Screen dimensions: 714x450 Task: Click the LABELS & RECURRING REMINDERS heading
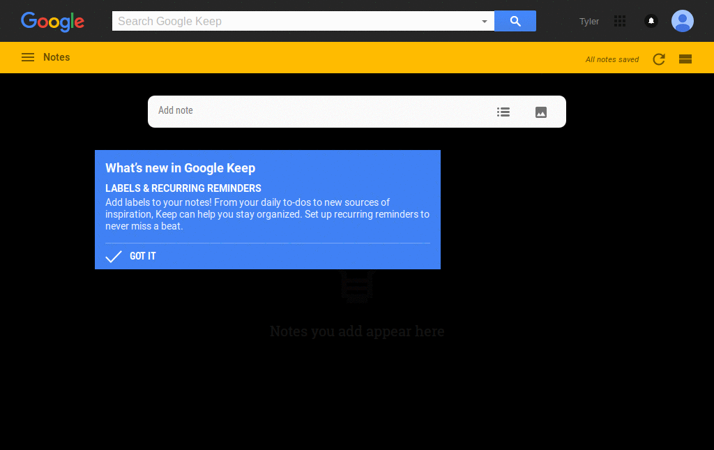point(183,188)
